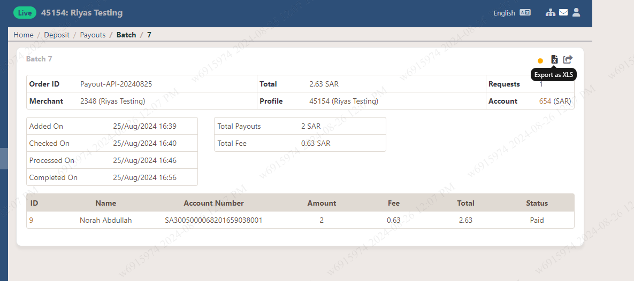Click the Export as XLS file icon
The image size is (634, 281).
(x=554, y=60)
